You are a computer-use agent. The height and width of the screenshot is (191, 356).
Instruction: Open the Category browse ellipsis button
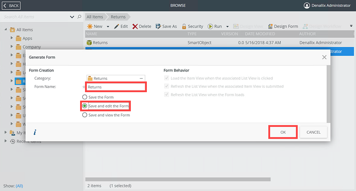click(x=141, y=78)
